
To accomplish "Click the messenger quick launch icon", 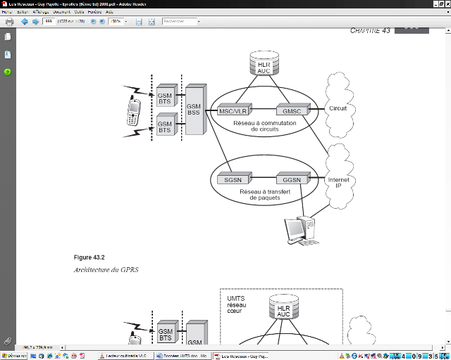I will click(58, 356).
